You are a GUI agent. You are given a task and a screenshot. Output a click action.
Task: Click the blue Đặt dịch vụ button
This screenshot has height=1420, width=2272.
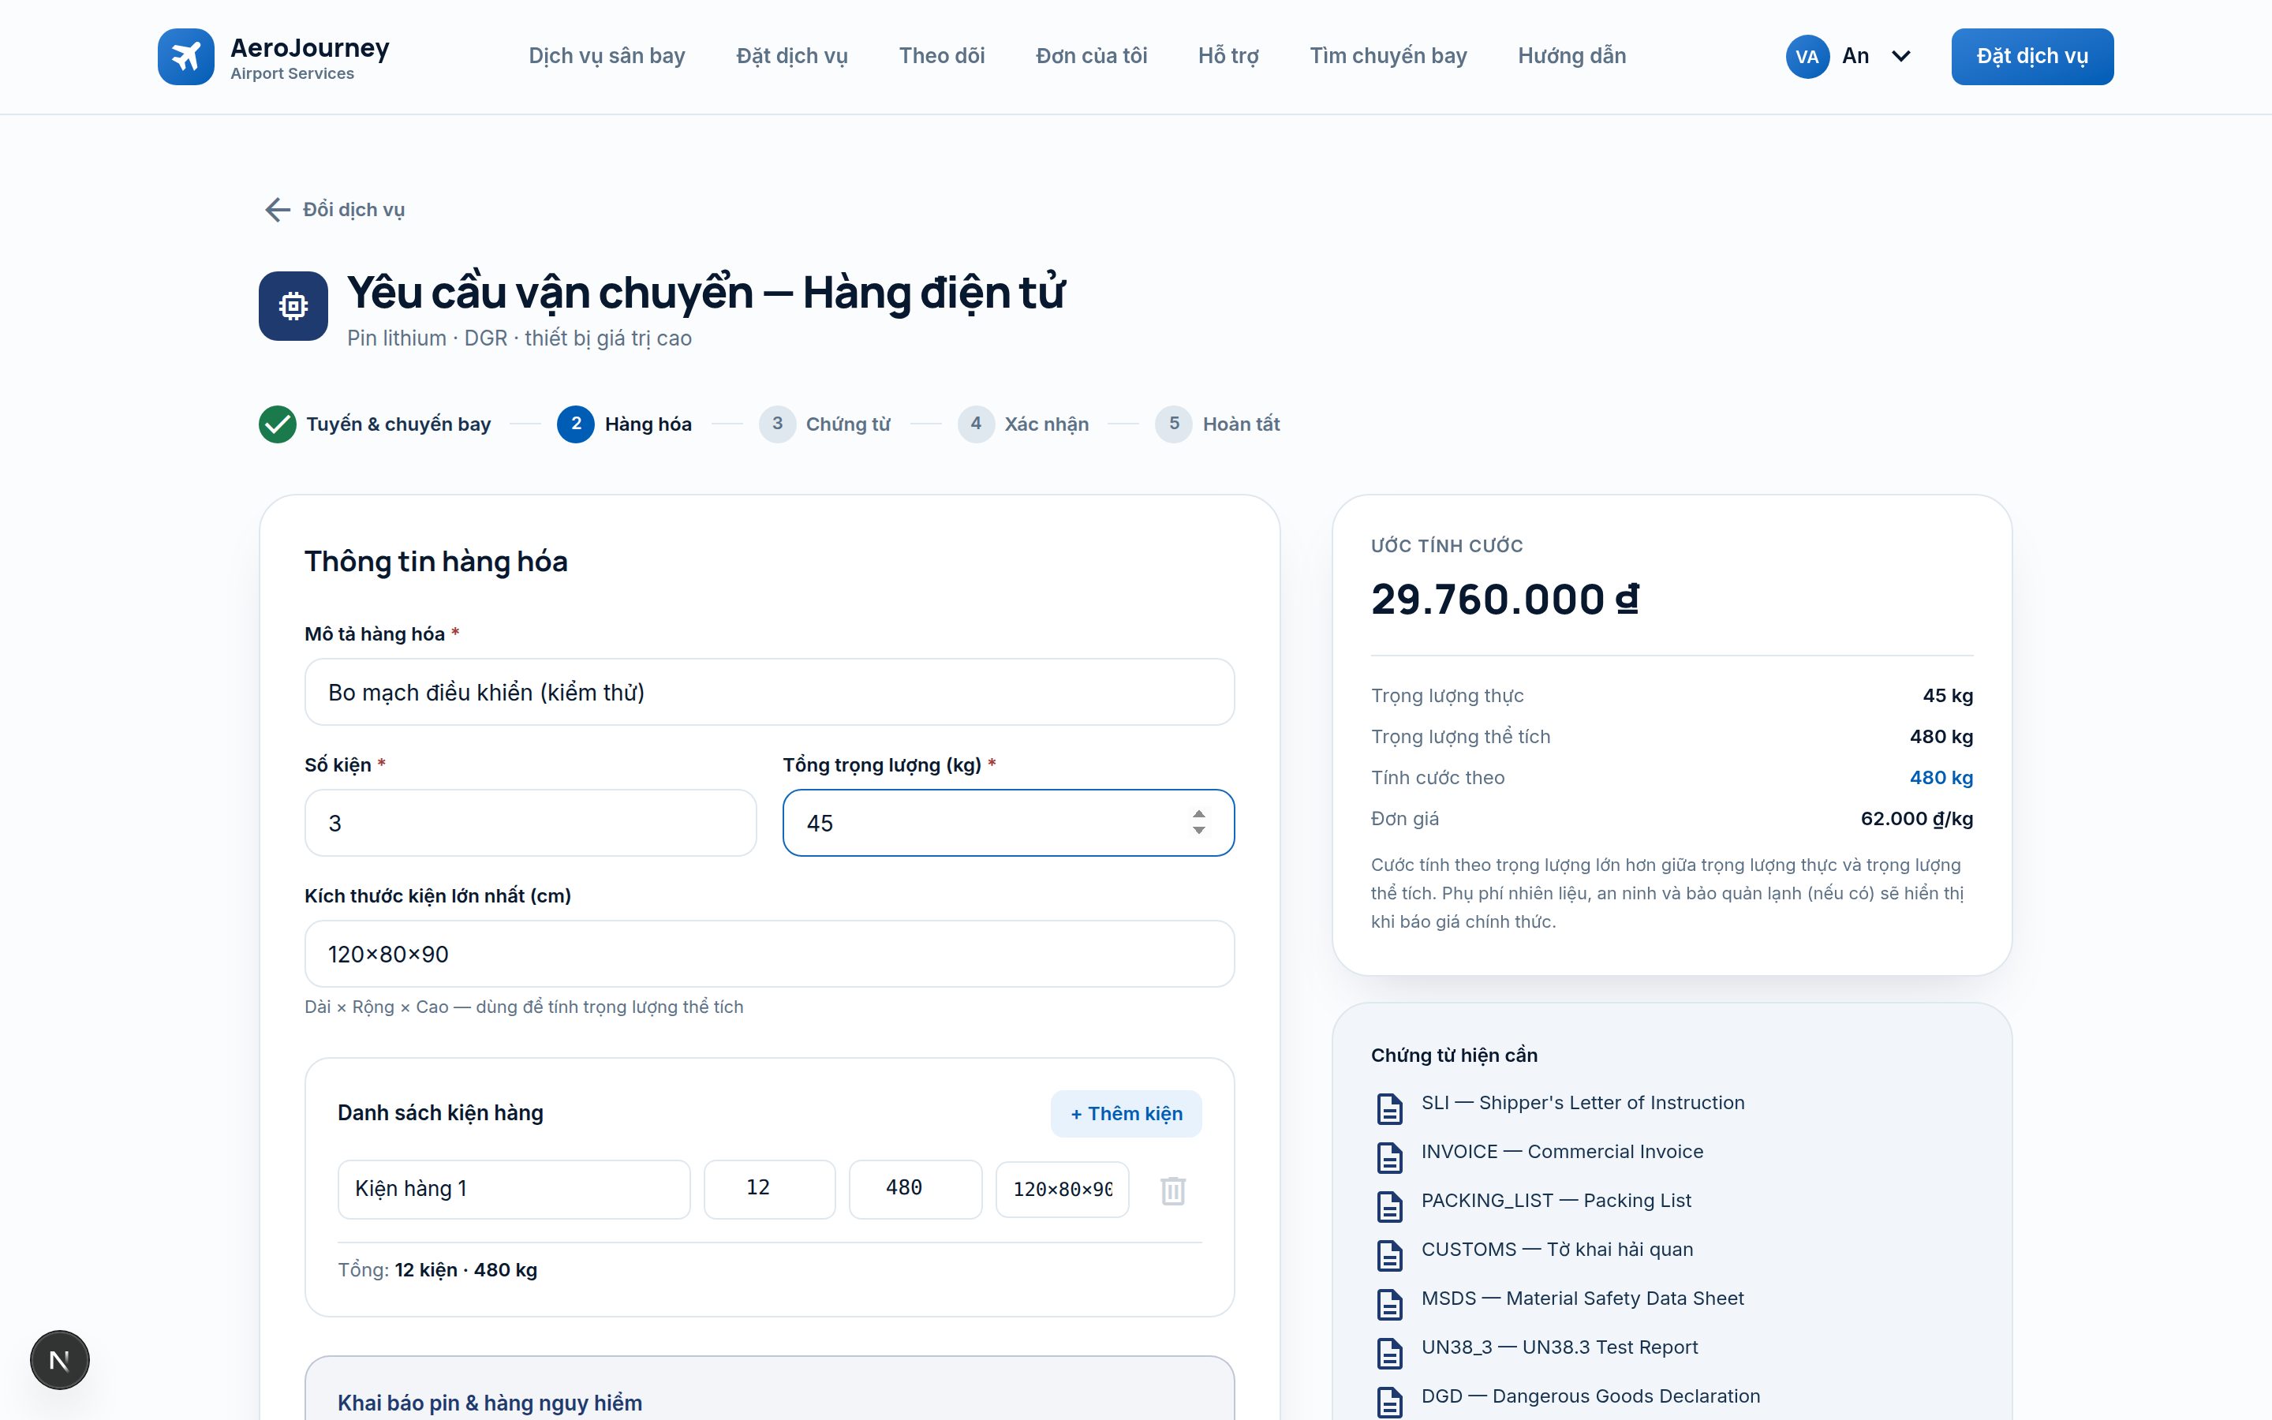tap(2033, 56)
